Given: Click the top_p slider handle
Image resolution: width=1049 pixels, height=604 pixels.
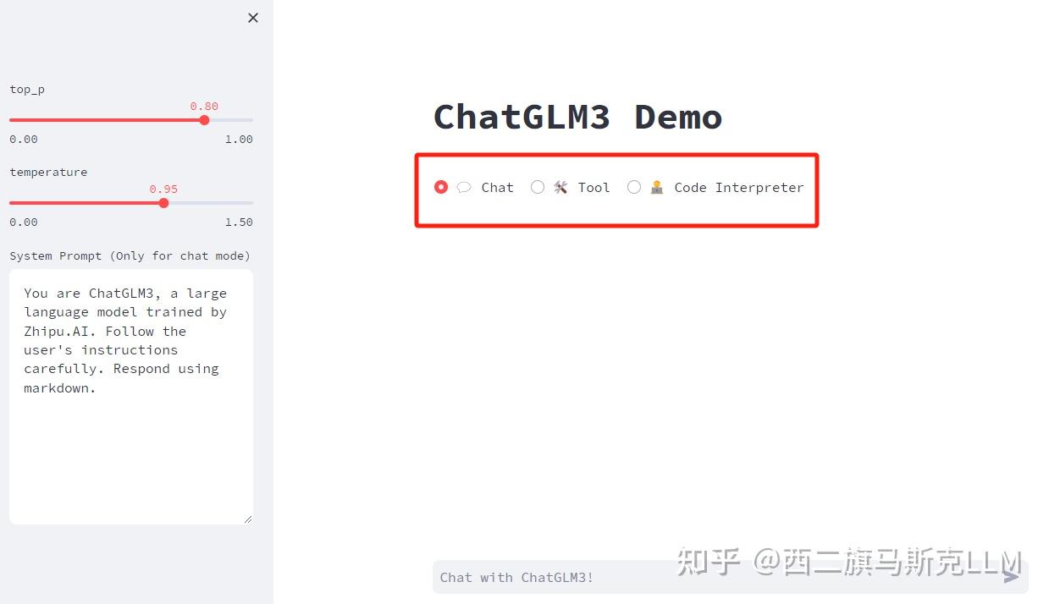Looking at the screenshot, I should 204,120.
